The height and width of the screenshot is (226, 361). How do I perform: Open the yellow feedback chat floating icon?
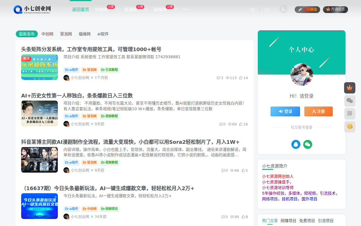pos(350,127)
